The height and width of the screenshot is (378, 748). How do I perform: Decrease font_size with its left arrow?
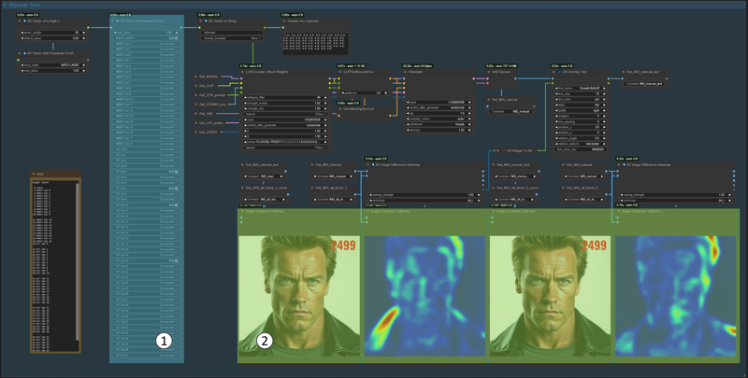click(557, 93)
